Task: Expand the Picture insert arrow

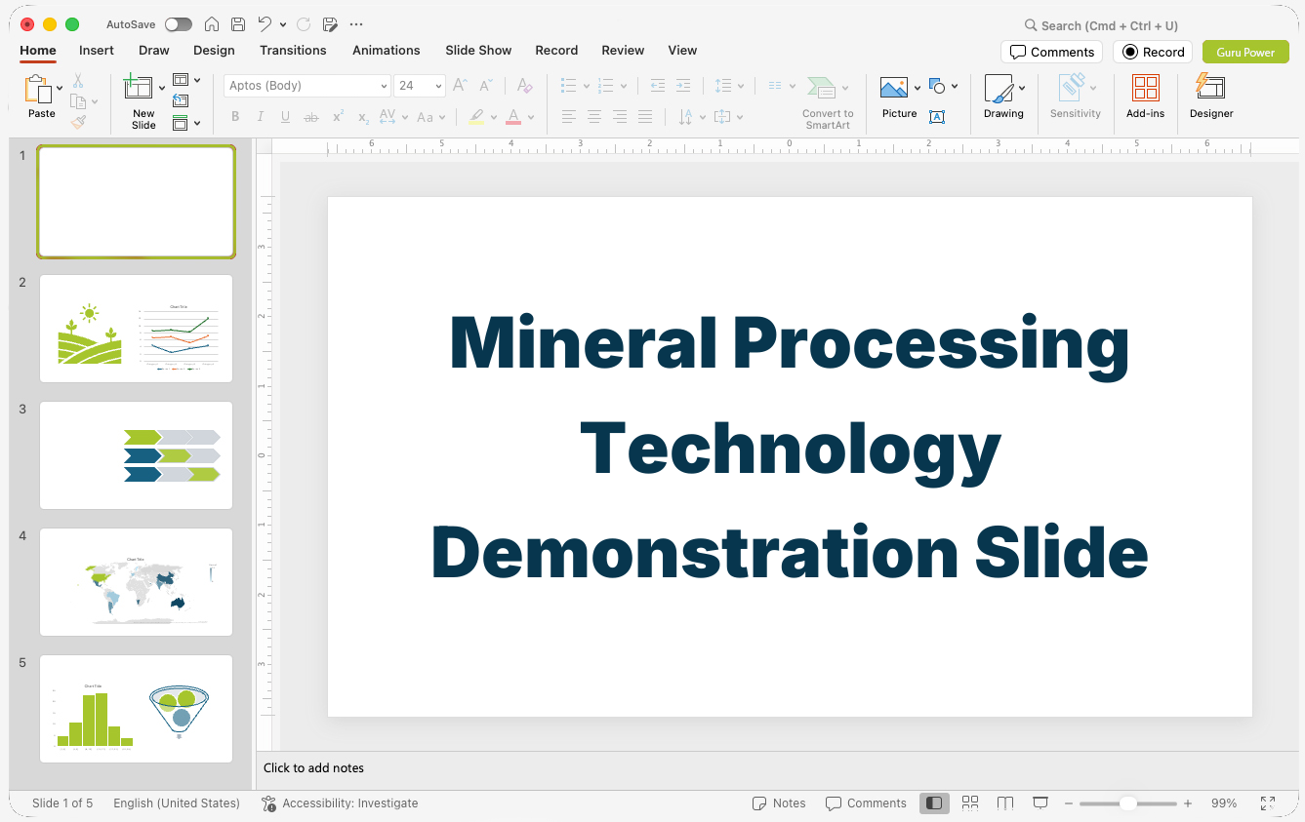Action: (918, 88)
